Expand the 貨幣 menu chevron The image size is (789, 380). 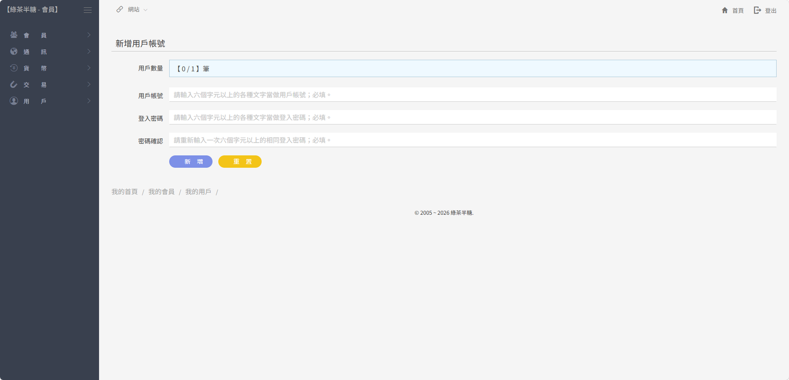(89, 68)
